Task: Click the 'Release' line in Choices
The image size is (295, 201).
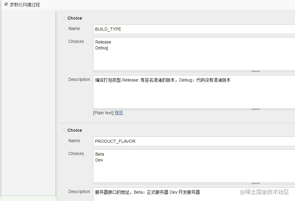Action: (103, 42)
